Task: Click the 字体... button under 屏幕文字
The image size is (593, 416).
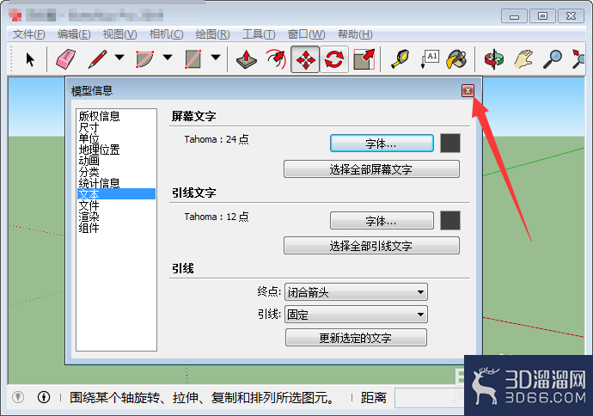Action: (382, 144)
